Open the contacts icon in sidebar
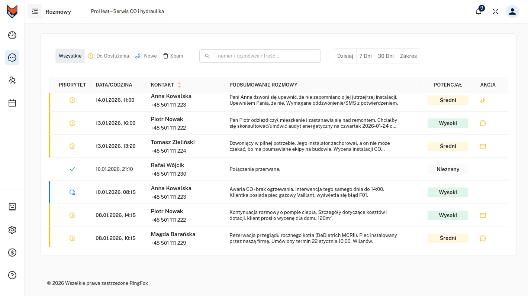The image size is (528, 296). point(12,80)
